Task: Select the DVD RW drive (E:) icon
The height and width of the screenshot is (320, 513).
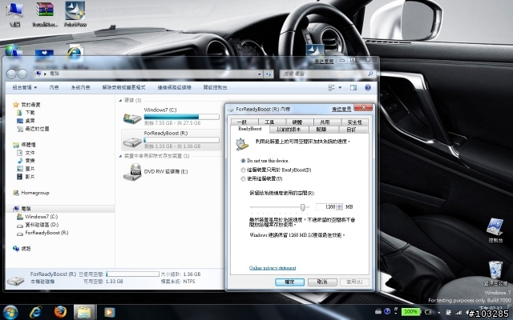Action: pos(132,172)
